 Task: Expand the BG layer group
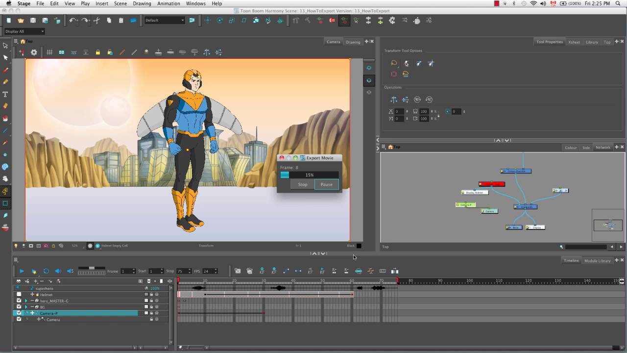point(25,307)
